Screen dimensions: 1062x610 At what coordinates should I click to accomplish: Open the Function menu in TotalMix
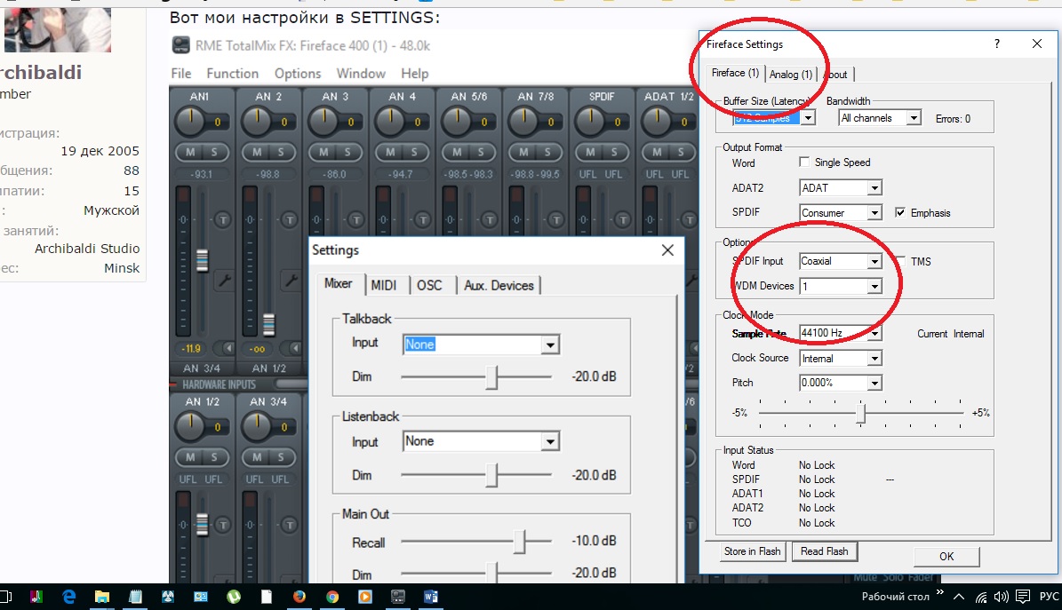click(232, 73)
